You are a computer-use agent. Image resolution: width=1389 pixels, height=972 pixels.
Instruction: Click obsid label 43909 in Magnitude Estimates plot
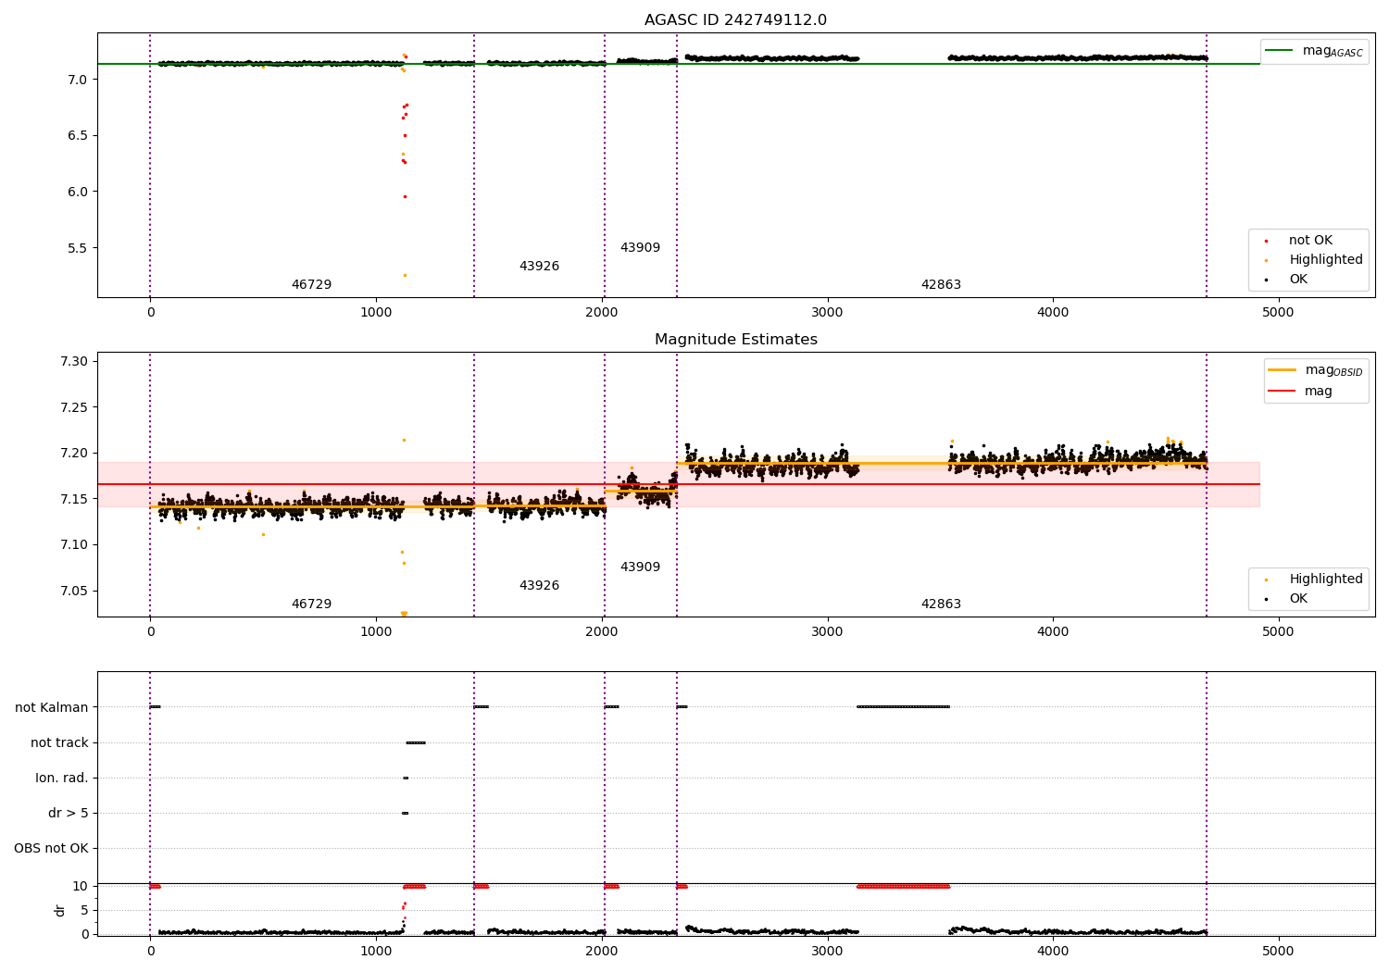[640, 567]
